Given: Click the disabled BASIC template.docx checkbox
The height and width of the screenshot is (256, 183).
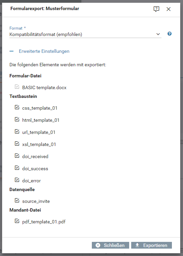Looking at the screenshot, I should pyautogui.click(x=17, y=86).
